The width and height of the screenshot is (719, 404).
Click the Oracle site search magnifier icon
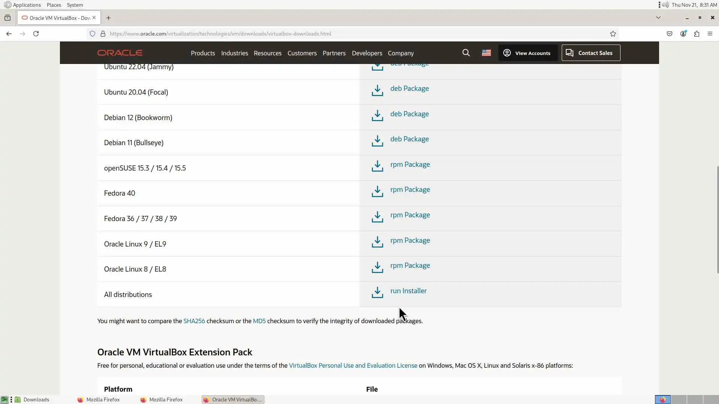click(x=466, y=53)
